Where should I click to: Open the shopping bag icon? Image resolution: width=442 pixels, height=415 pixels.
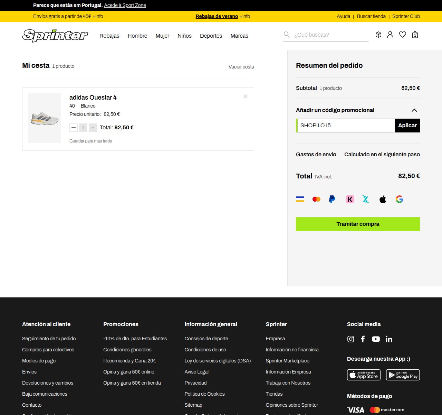click(415, 35)
